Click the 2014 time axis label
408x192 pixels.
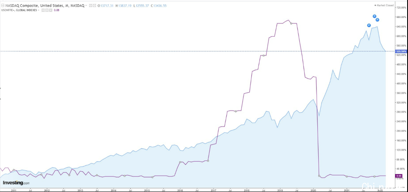(114, 190)
